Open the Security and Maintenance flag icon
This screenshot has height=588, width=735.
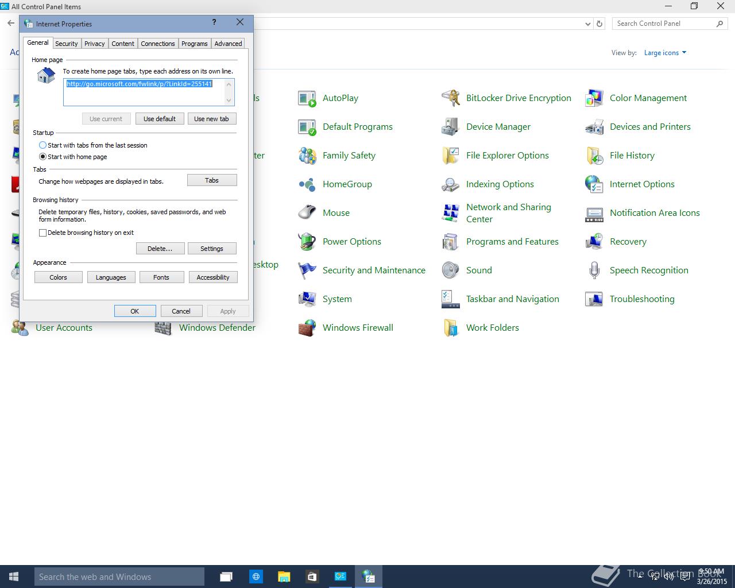(307, 270)
